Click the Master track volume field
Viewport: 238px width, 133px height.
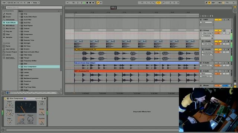point(218,85)
